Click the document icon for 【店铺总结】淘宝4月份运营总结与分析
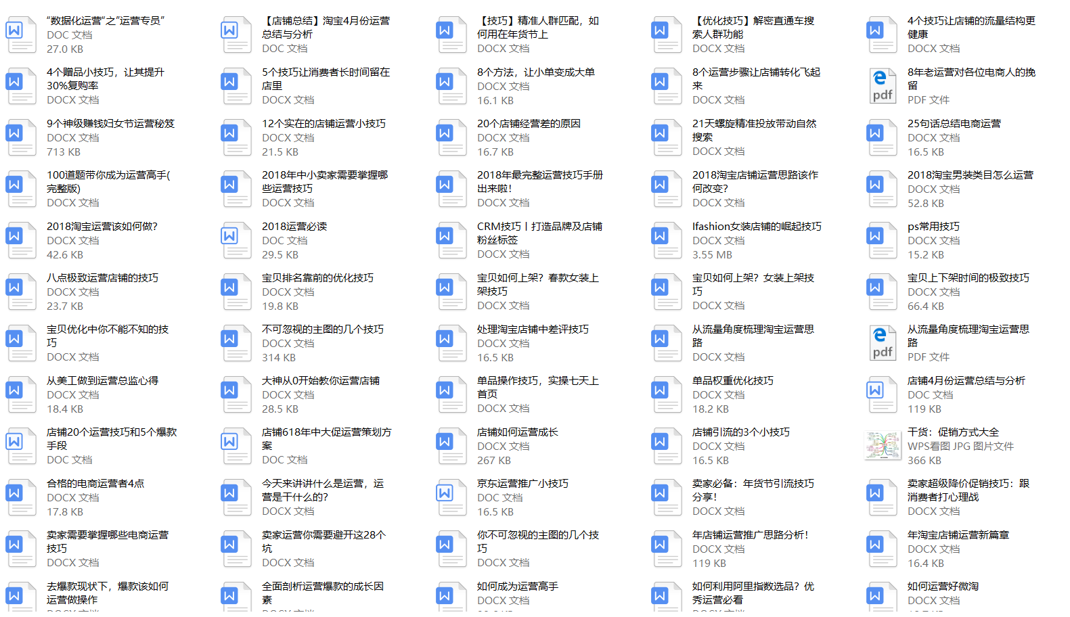Viewport: 1070px width, 617px height. click(x=236, y=35)
